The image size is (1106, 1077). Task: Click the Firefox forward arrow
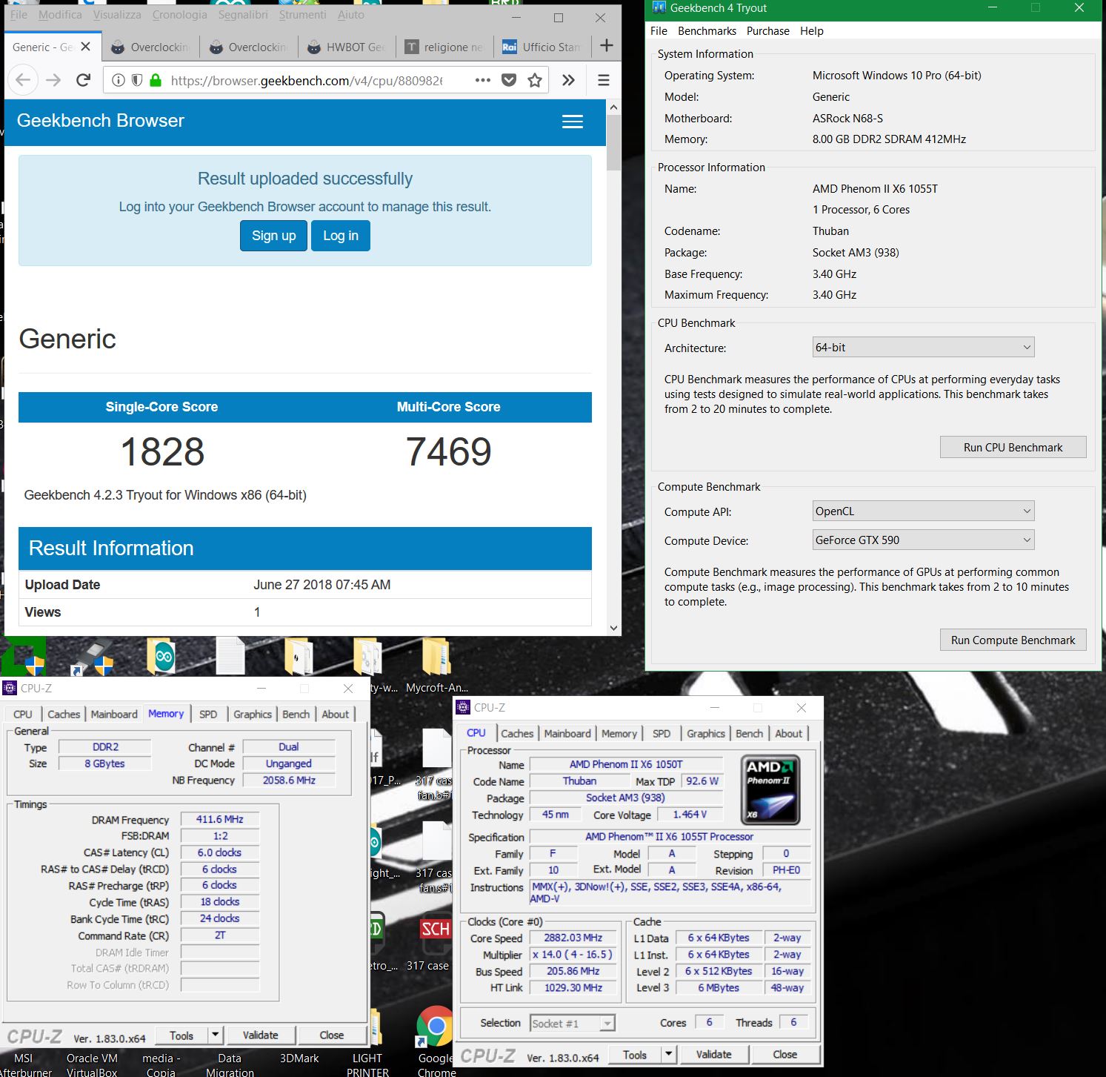(53, 80)
